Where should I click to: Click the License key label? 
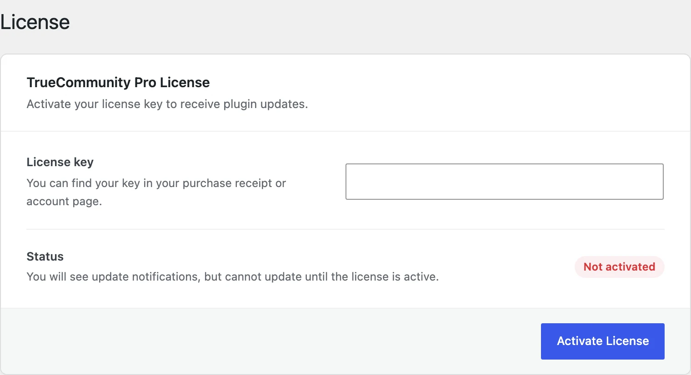[60, 162]
